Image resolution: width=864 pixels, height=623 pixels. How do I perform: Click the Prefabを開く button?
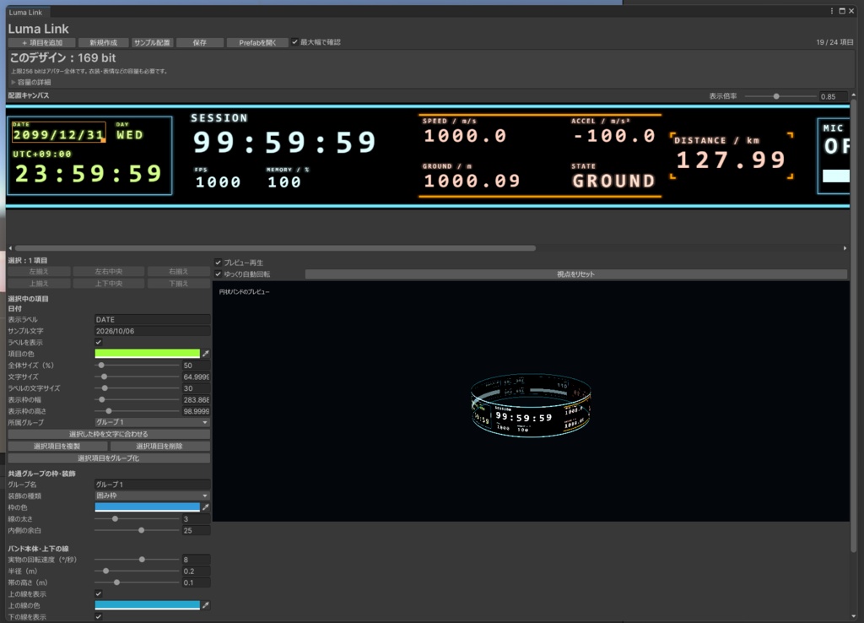[x=257, y=42]
